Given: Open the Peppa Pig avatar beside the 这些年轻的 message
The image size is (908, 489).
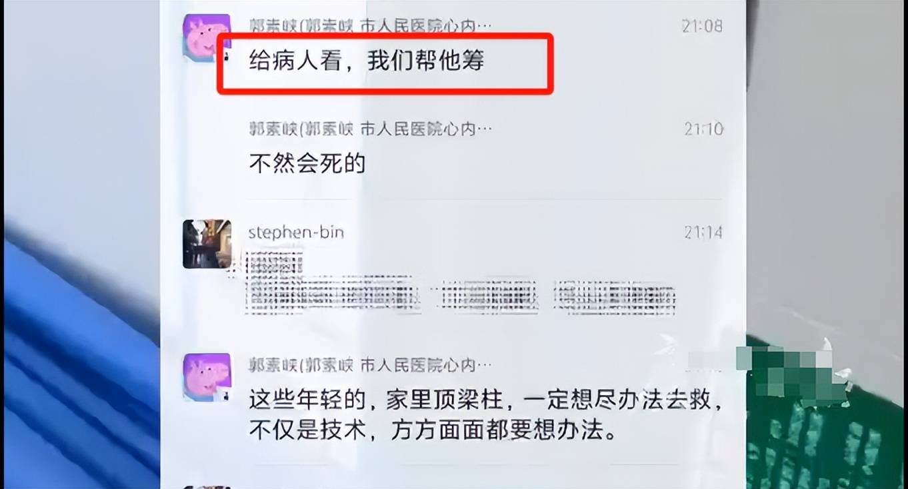Looking at the screenshot, I should pos(207,377).
